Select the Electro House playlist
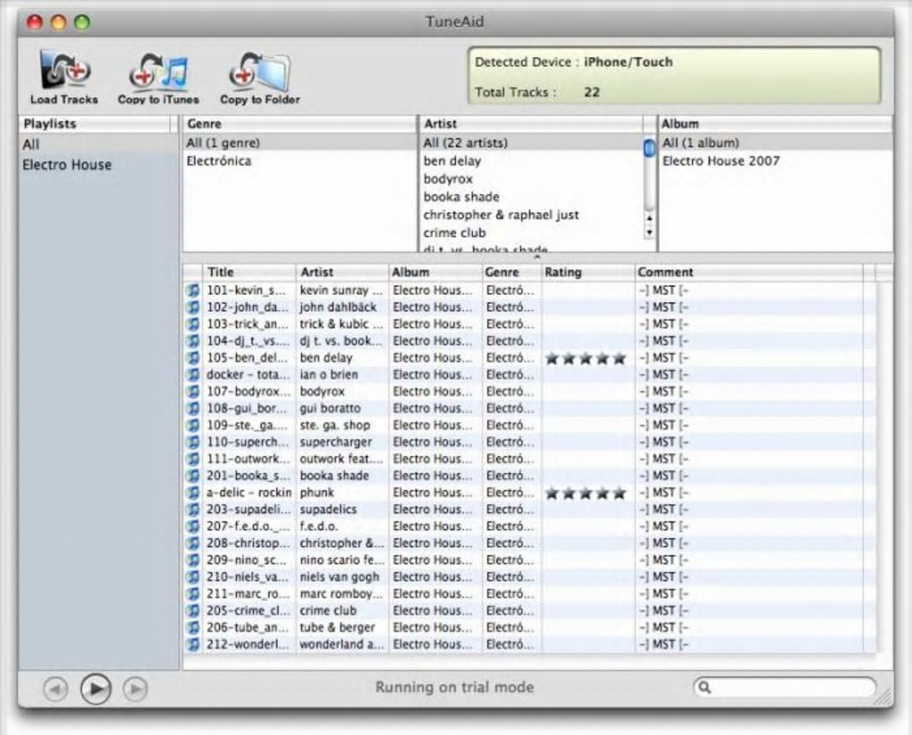 coord(97,165)
